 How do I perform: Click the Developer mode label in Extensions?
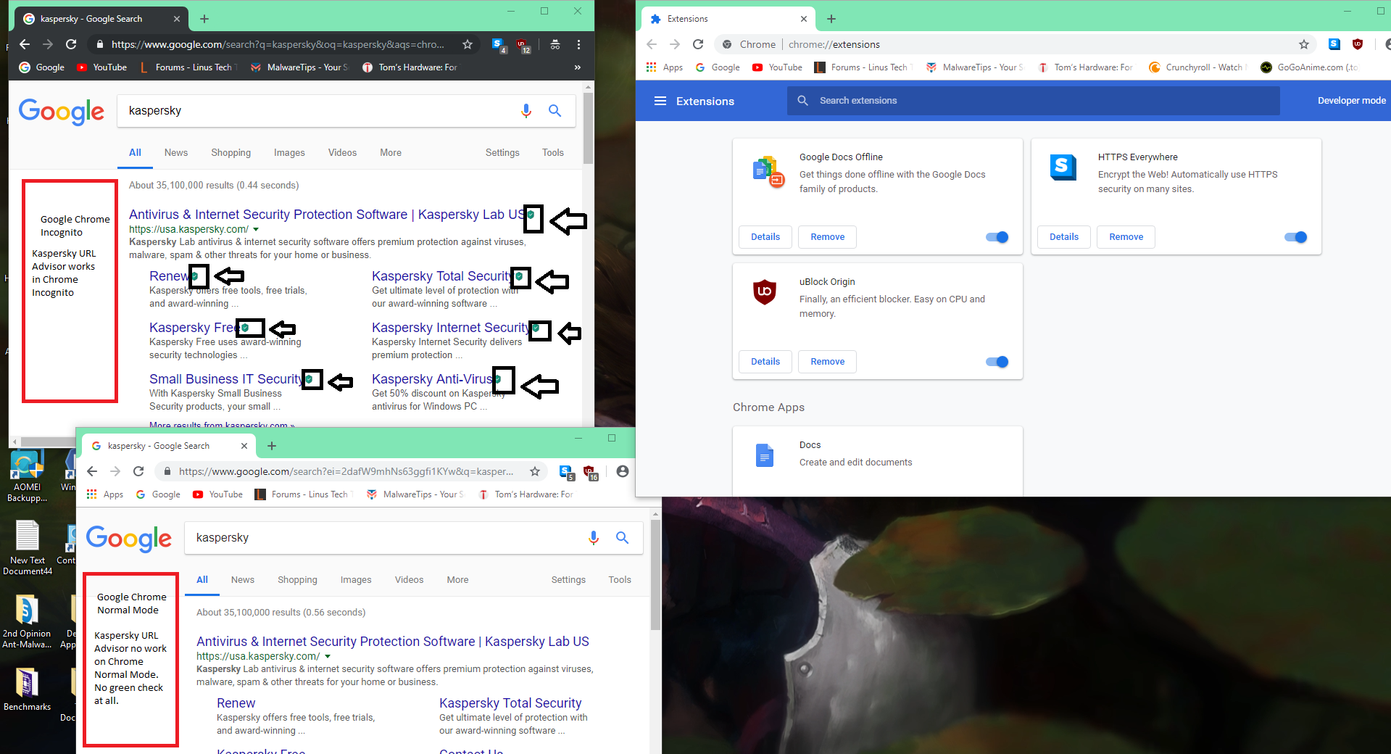point(1352,101)
